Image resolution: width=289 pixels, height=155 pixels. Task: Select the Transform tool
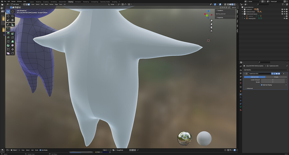pyautogui.click(x=13, y=20)
